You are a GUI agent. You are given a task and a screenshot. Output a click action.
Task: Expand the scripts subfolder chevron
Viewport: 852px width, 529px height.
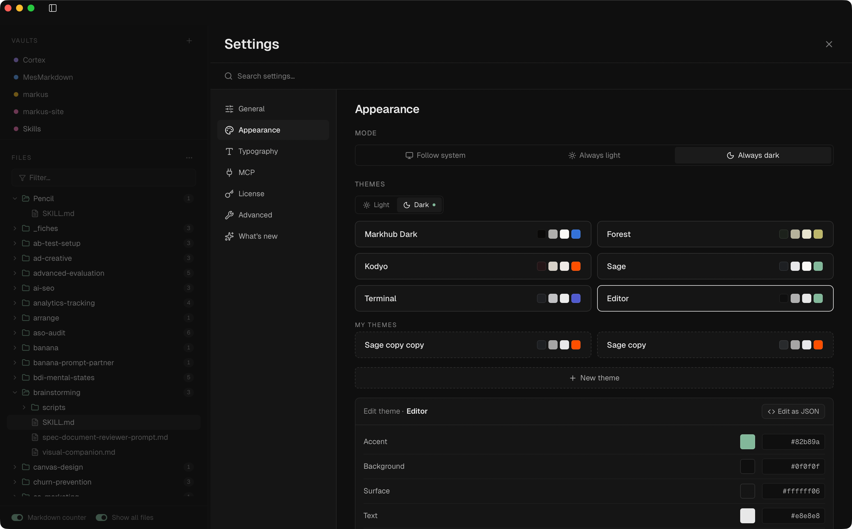pos(24,407)
